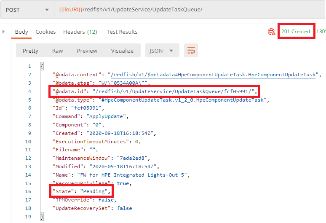Click the wrap lines icon

coord(191,51)
